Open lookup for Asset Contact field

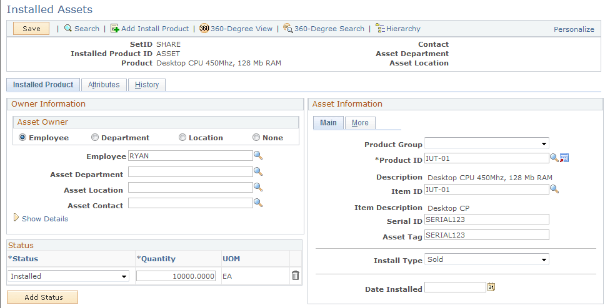pyautogui.click(x=258, y=203)
